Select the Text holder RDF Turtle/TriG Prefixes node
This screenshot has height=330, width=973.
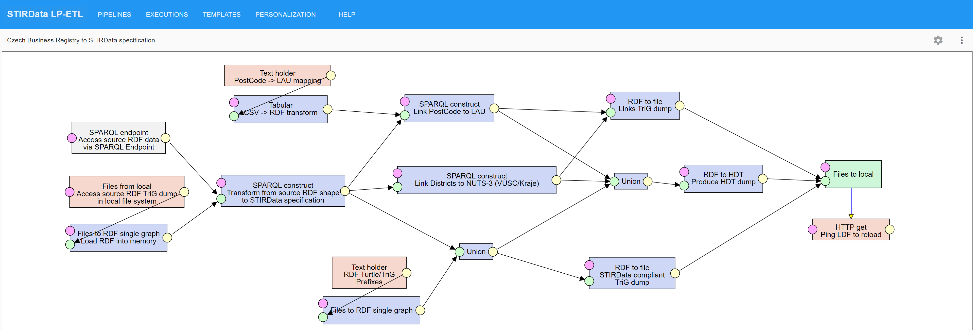[x=369, y=273]
